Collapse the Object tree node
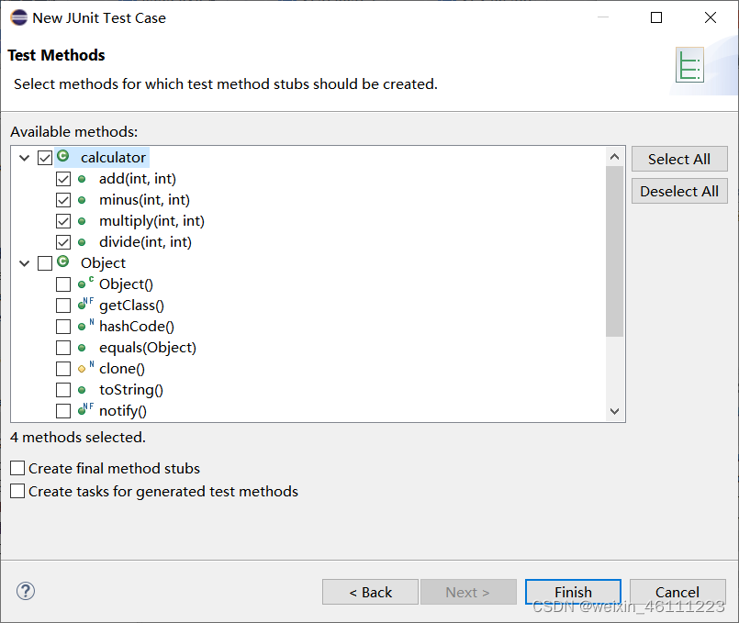739x623 pixels. 25,263
